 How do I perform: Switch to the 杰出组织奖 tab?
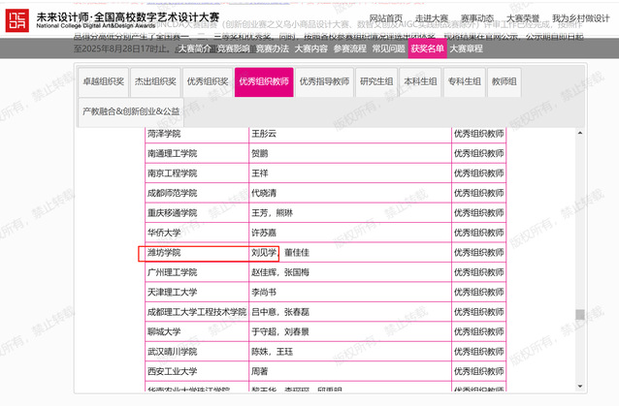155,82
